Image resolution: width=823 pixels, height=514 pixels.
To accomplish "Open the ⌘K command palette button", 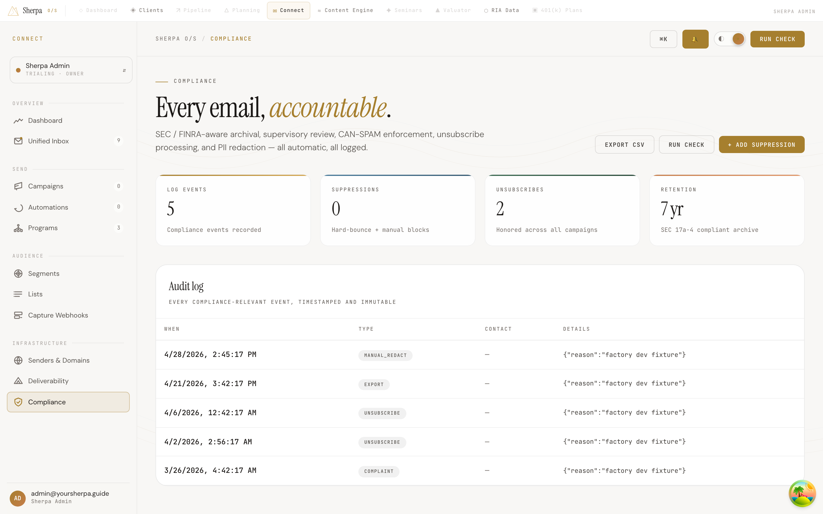I will pos(663,39).
